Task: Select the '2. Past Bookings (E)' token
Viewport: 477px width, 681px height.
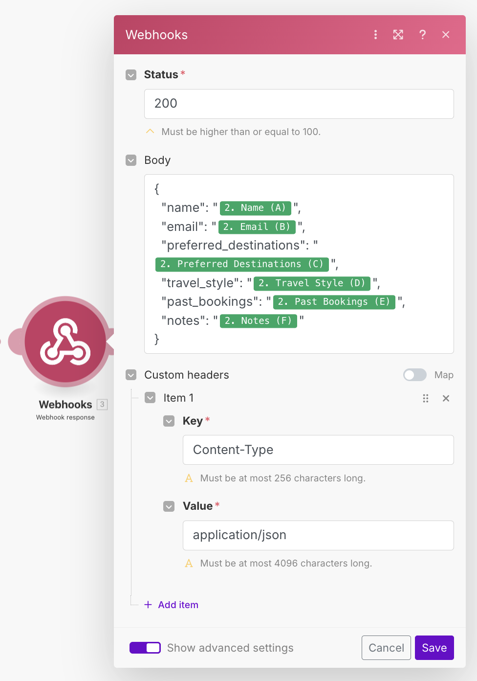Action: click(334, 302)
